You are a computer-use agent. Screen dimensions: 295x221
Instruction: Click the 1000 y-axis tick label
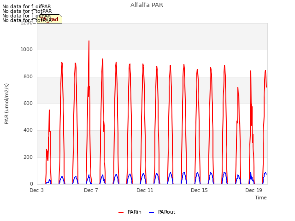click(x=27, y=50)
